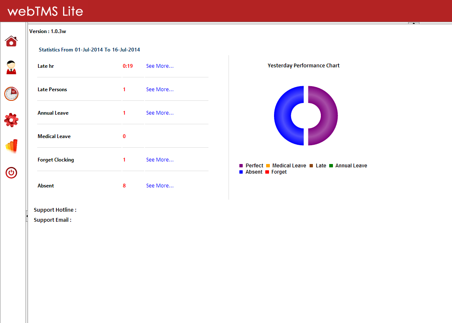Click the Forget Clocking label

[x=56, y=160]
